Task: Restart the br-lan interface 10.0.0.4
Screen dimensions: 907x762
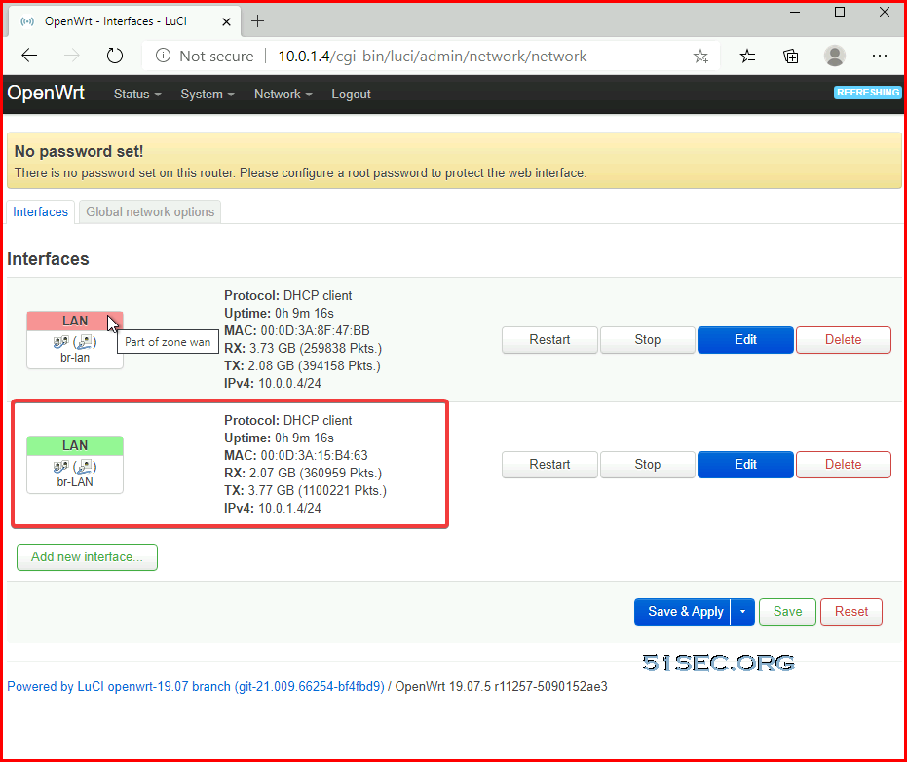Action: pos(549,340)
